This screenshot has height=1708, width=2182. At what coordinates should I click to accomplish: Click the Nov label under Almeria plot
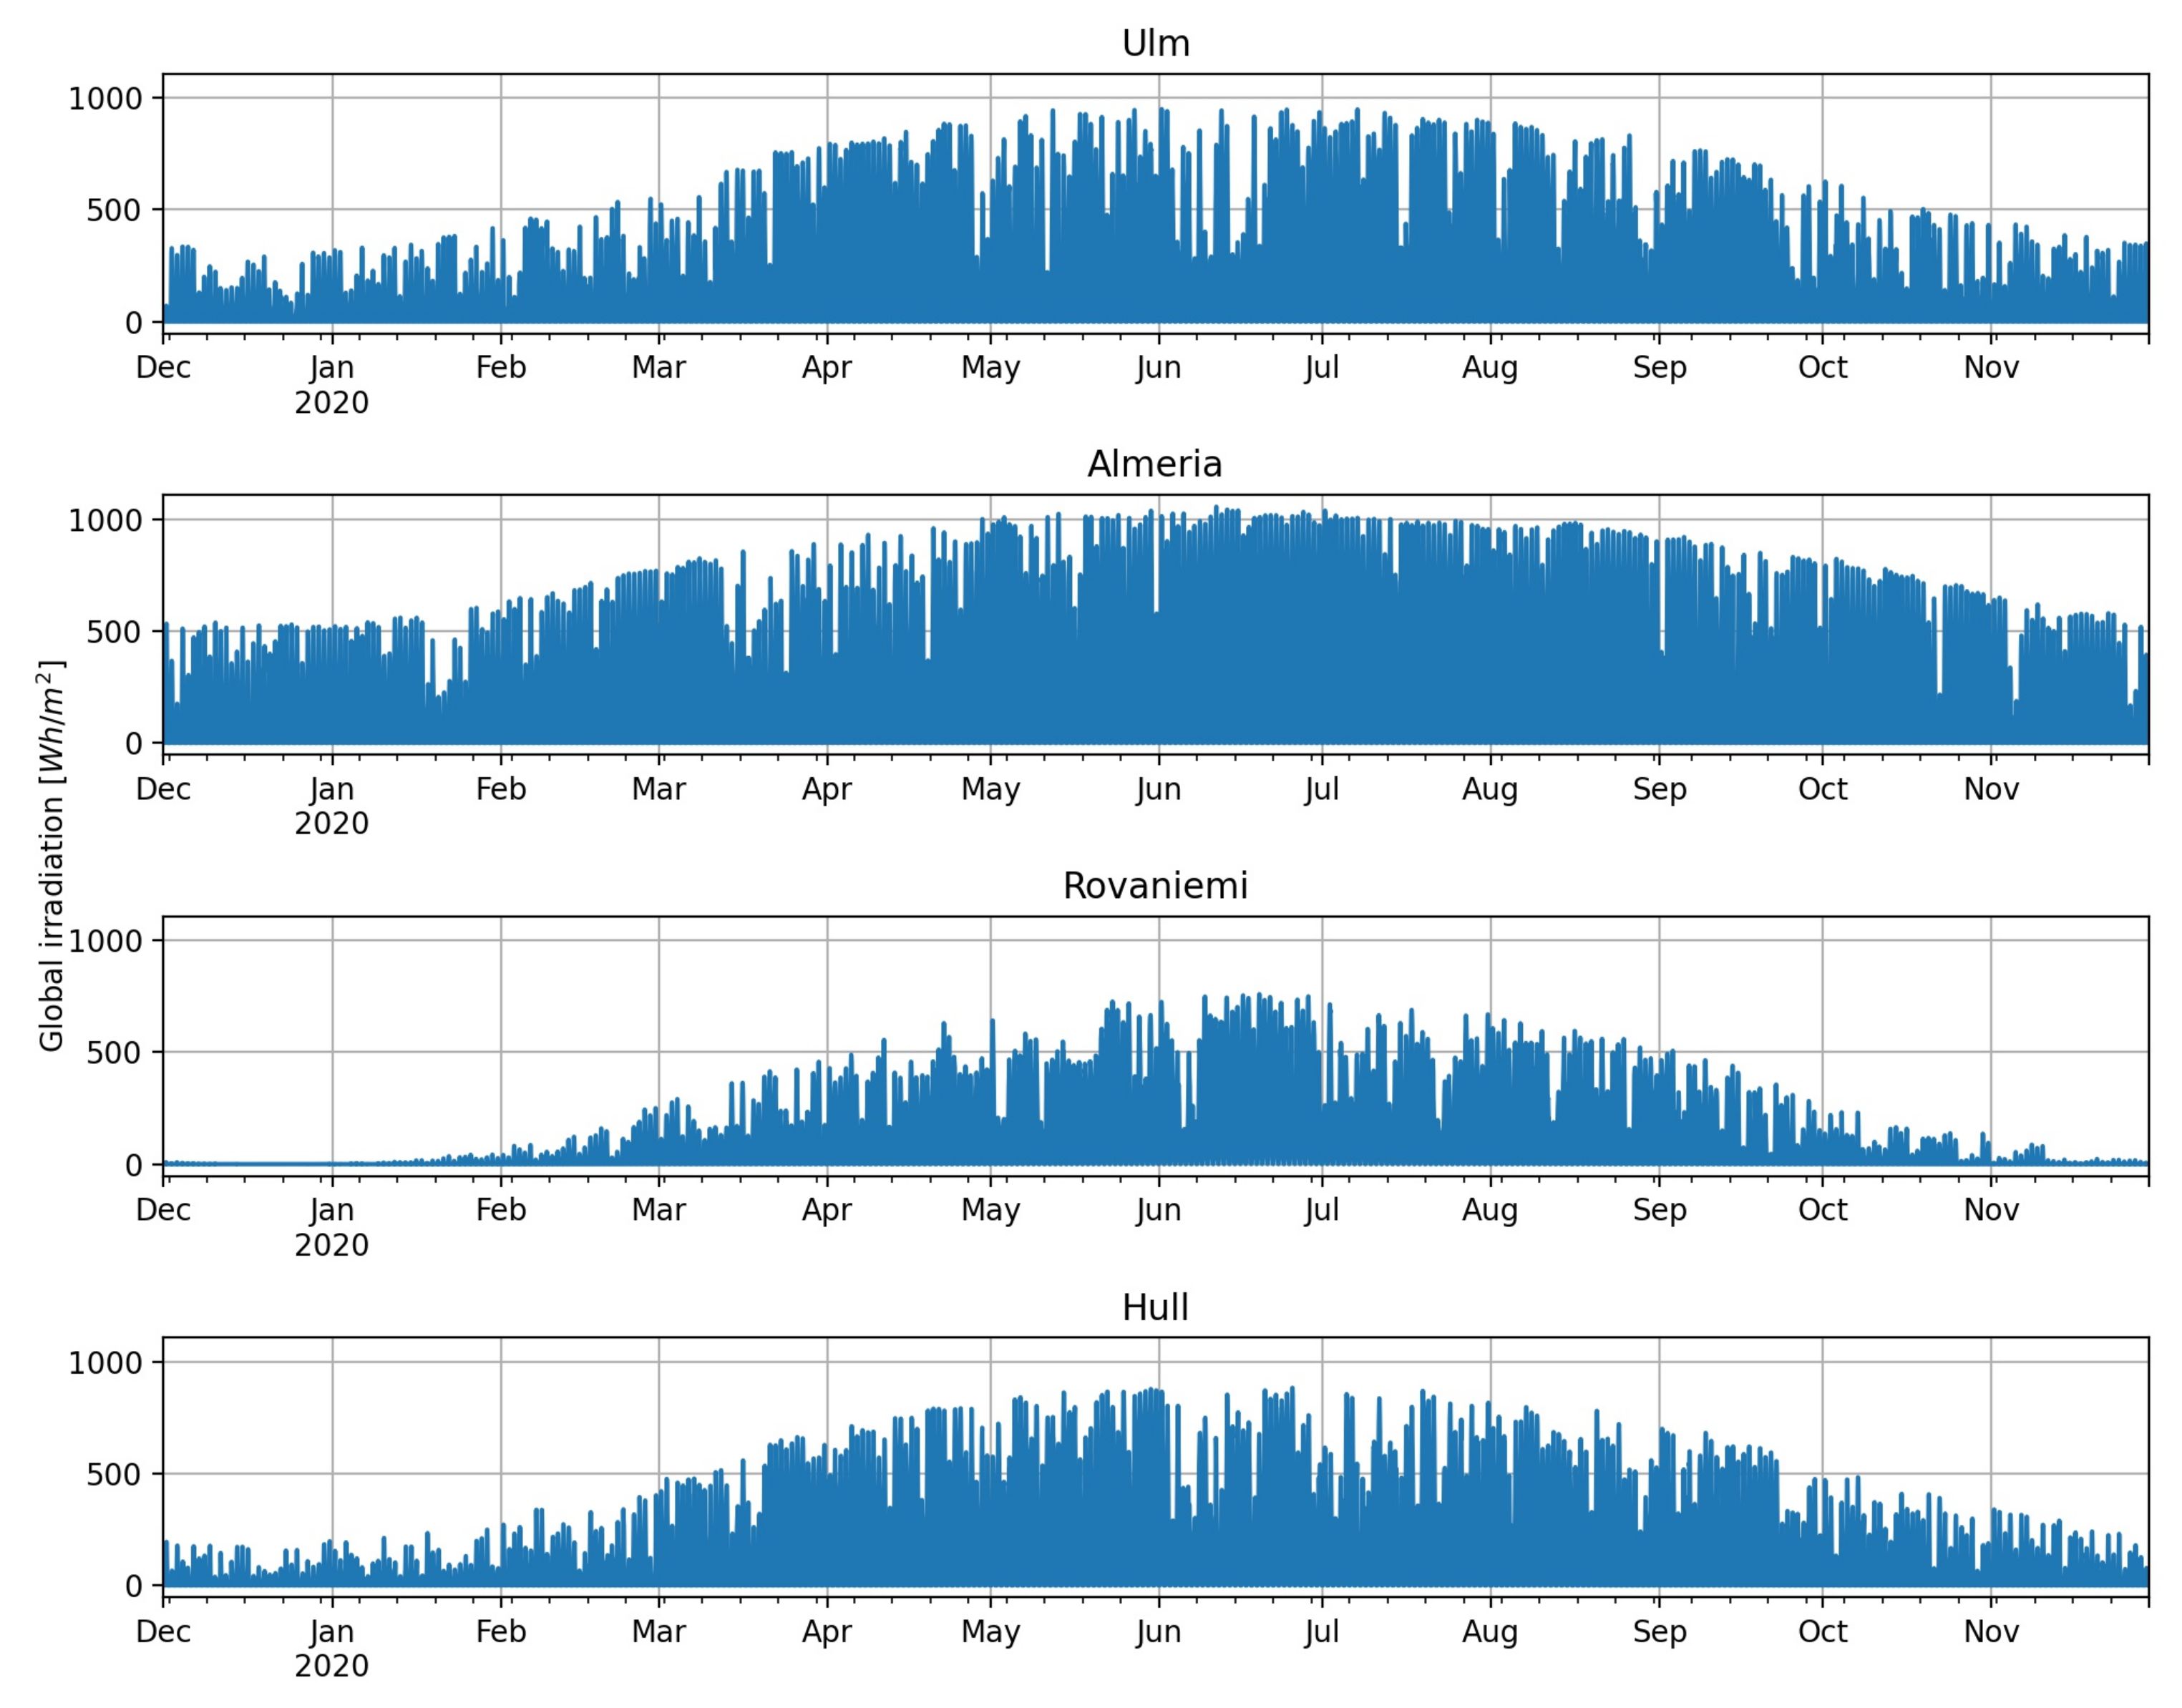tap(1991, 790)
